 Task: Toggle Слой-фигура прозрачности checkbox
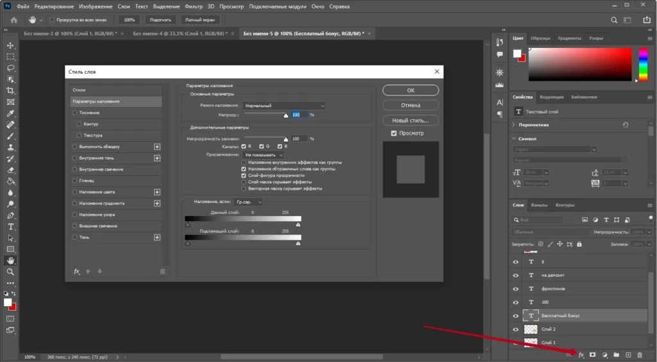pyautogui.click(x=244, y=176)
